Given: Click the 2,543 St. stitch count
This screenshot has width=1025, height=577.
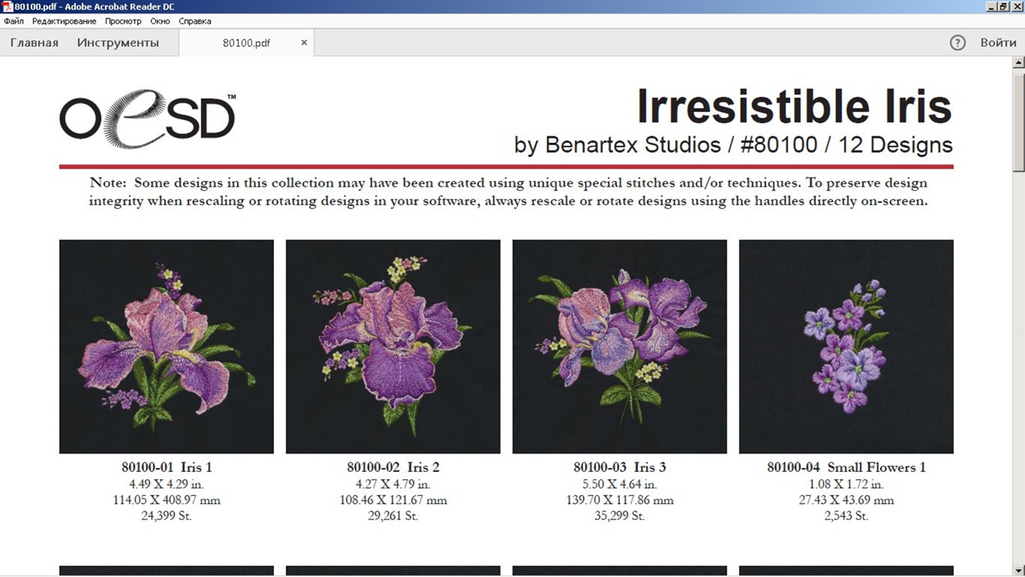Looking at the screenshot, I should pos(846,516).
